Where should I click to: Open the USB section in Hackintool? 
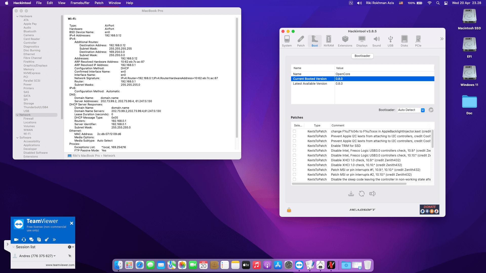390,41
